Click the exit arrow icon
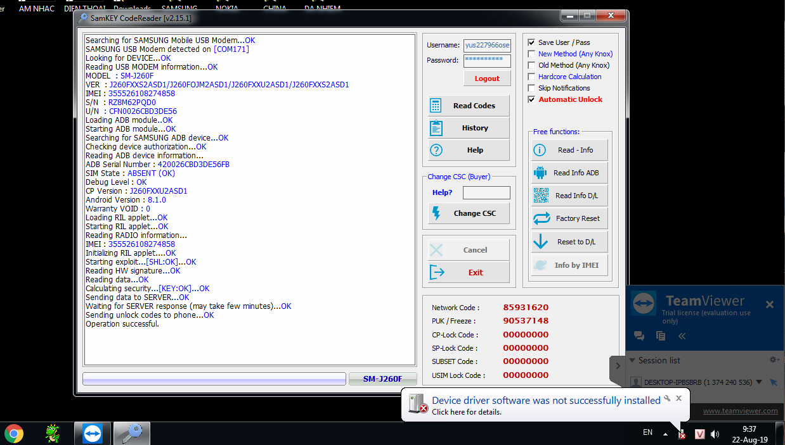The image size is (785, 445). tap(437, 272)
